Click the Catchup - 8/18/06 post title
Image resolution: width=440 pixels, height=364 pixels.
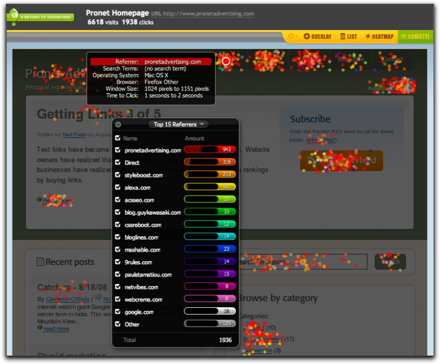pyautogui.click(x=73, y=287)
